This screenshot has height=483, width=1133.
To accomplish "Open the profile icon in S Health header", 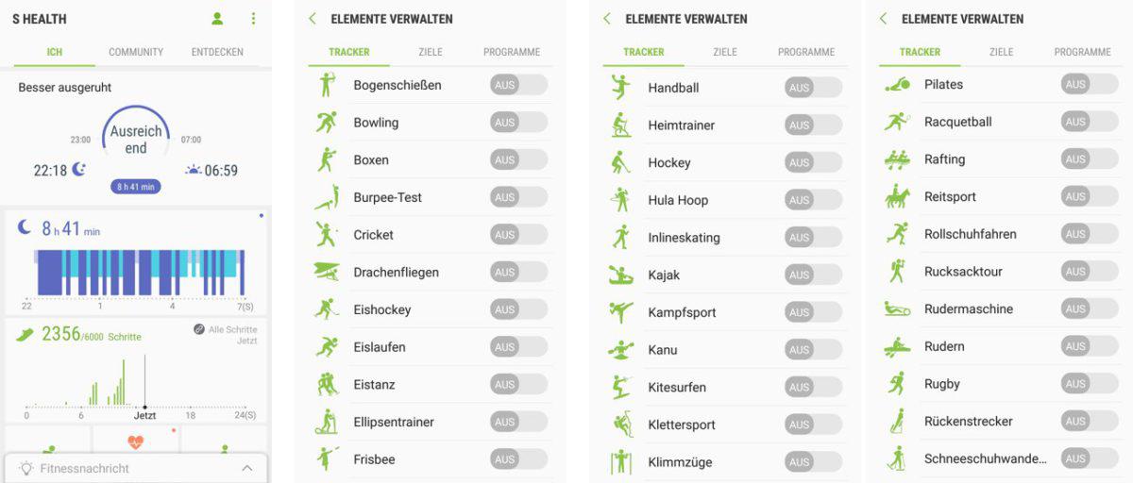I will pos(217,19).
